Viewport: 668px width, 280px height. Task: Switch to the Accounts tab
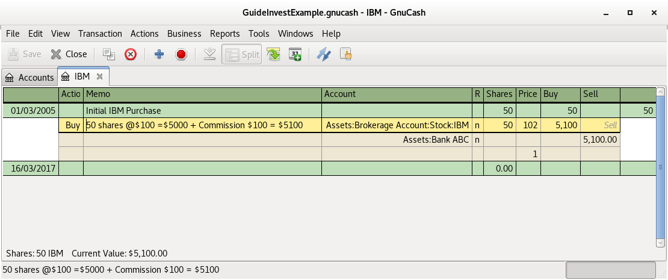point(29,77)
